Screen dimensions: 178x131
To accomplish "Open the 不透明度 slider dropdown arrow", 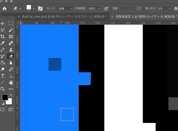I will tap(99, 9).
